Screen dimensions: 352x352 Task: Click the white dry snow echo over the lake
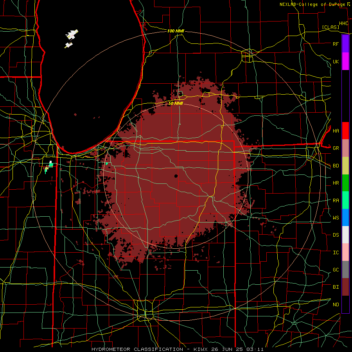pos(72,34)
